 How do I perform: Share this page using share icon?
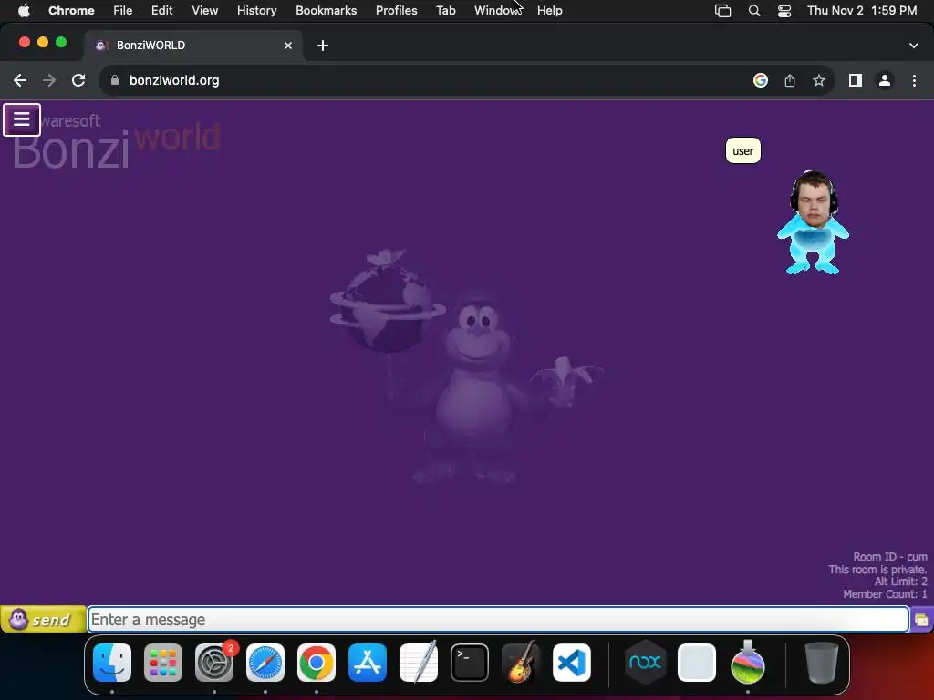(790, 80)
